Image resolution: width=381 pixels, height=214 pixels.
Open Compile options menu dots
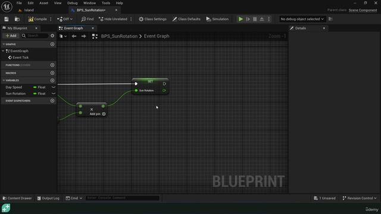tap(51, 19)
